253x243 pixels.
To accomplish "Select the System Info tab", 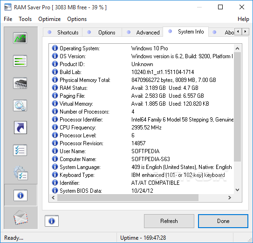I will pos(186,32).
